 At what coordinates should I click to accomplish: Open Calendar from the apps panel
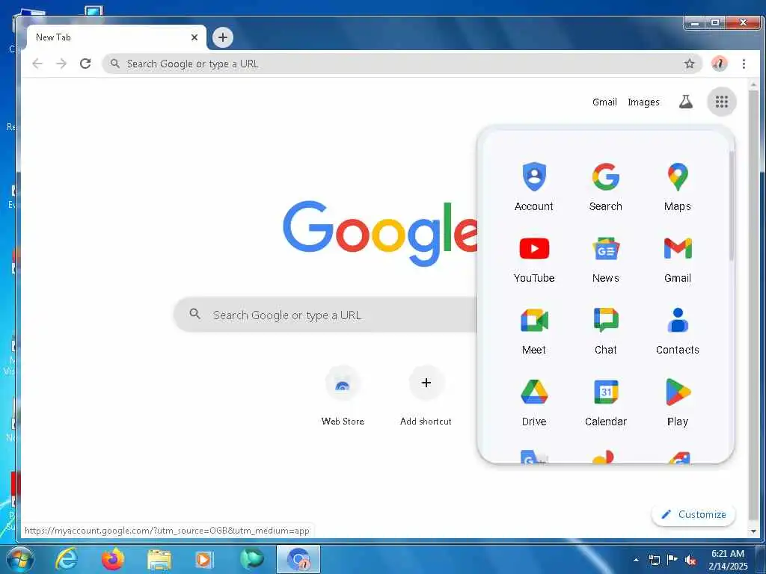[606, 402]
